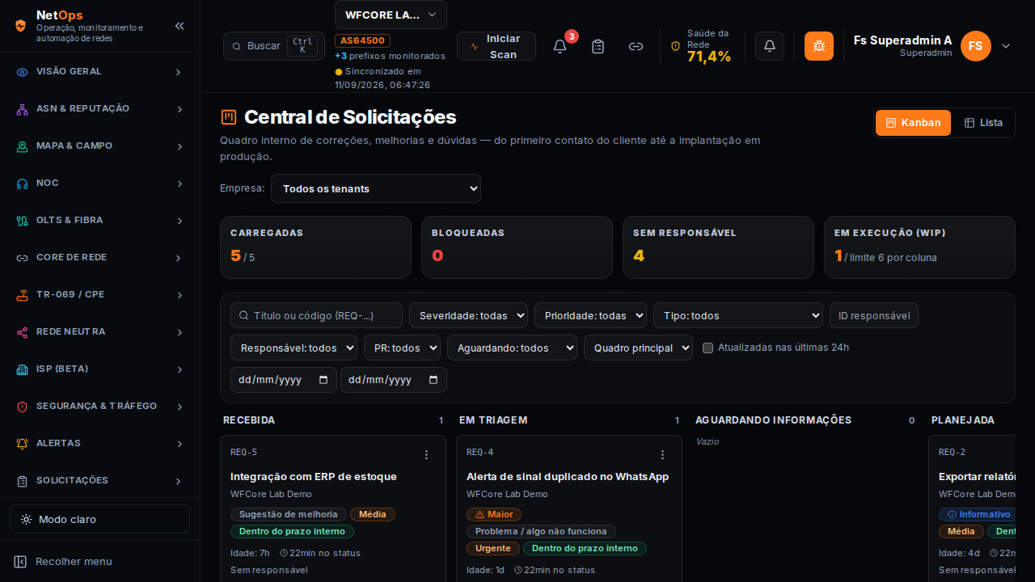The width and height of the screenshot is (1035, 582).
Task: Open the Responsável: todos filter
Action: click(x=294, y=348)
